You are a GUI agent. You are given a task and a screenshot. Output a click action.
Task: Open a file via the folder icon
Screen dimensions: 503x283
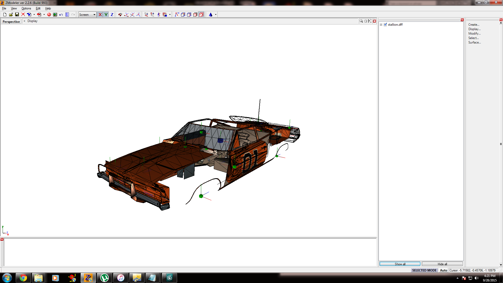(x=11, y=15)
